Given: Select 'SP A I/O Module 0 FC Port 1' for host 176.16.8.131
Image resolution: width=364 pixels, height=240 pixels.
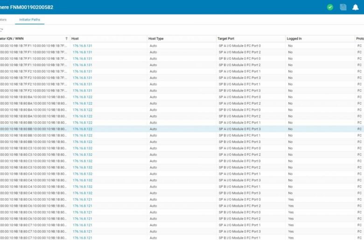Looking at the screenshot, I should 239,72.
